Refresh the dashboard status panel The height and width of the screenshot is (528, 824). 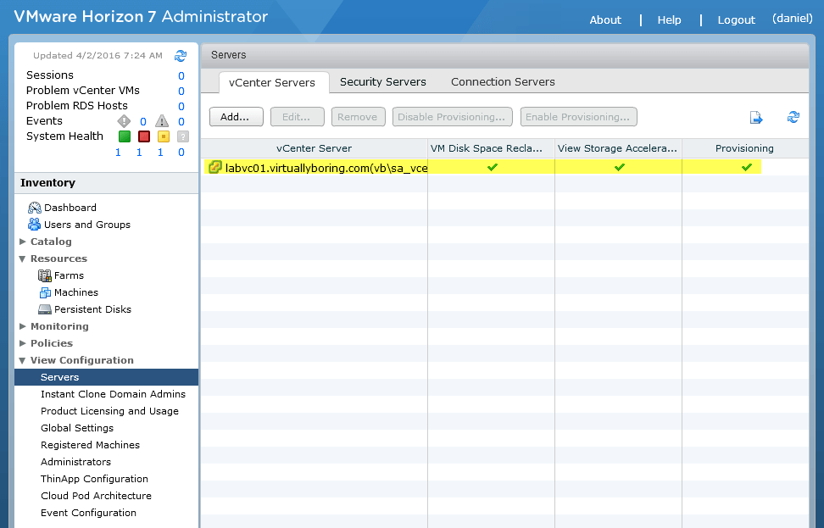(x=181, y=56)
